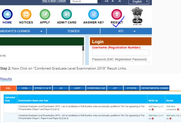Click the ADMIT CARD label text
This screenshot has width=181, height=123.
click(67, 22)
